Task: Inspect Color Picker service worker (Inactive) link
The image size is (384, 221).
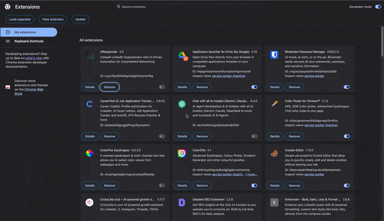Action: (321, 125)
